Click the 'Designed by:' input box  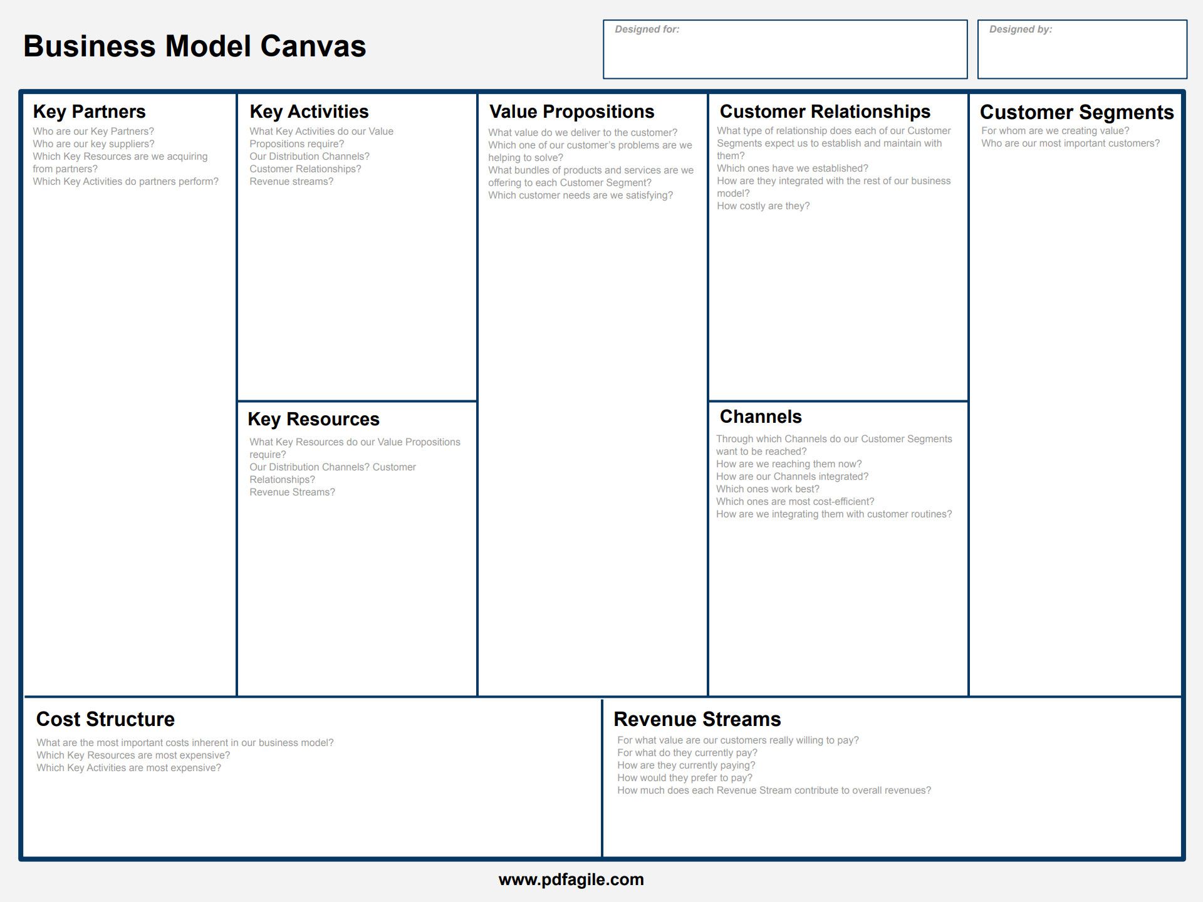(1082, 49)
